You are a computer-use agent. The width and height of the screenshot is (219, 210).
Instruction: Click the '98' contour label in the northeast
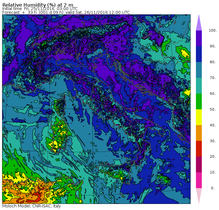(x=154, y=34)
